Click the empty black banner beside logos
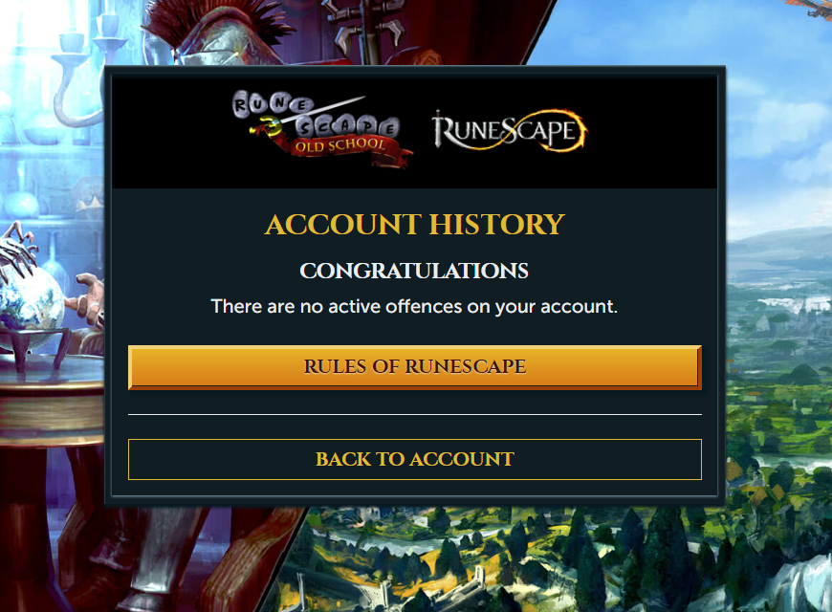Screen dimensions: 832x612 pyautogui.click(x=652, y=132)
